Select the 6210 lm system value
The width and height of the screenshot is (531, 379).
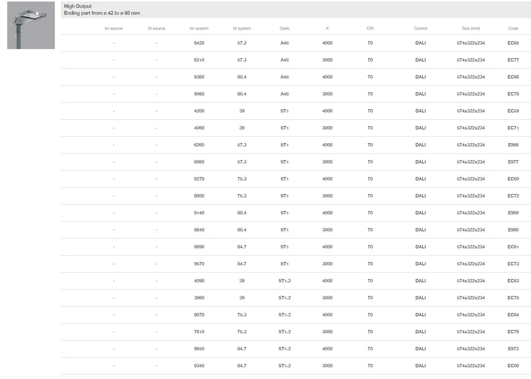pyautogui.click(x=199, y=60)
